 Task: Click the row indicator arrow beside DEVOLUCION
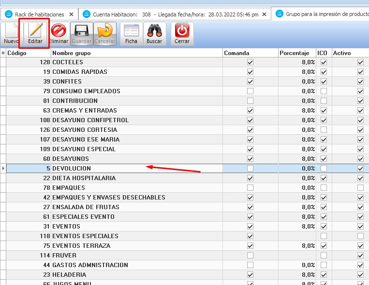(x=3, y=169)
